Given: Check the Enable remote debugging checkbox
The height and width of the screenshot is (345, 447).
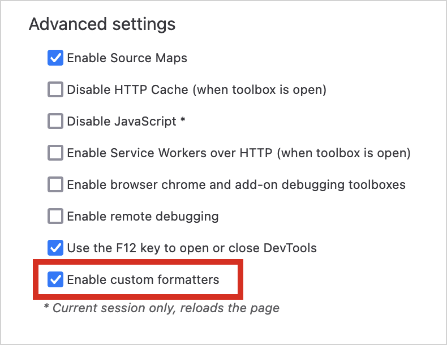Looking at the screenshot, I should (55, 216).
